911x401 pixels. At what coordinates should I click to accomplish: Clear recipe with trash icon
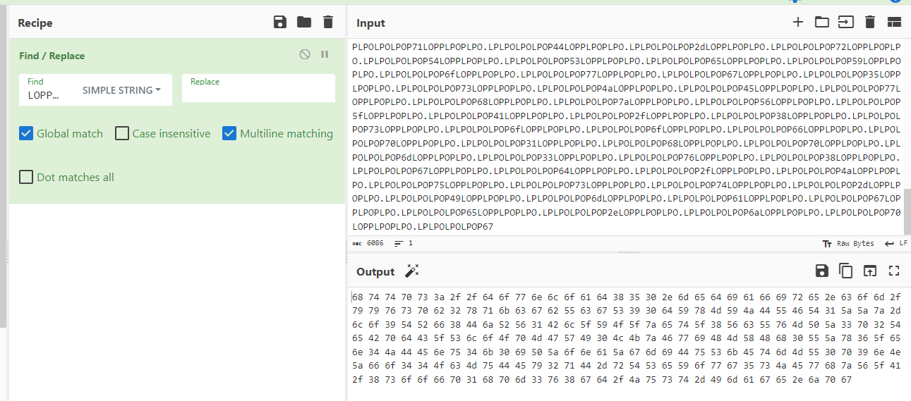(327, 23)
